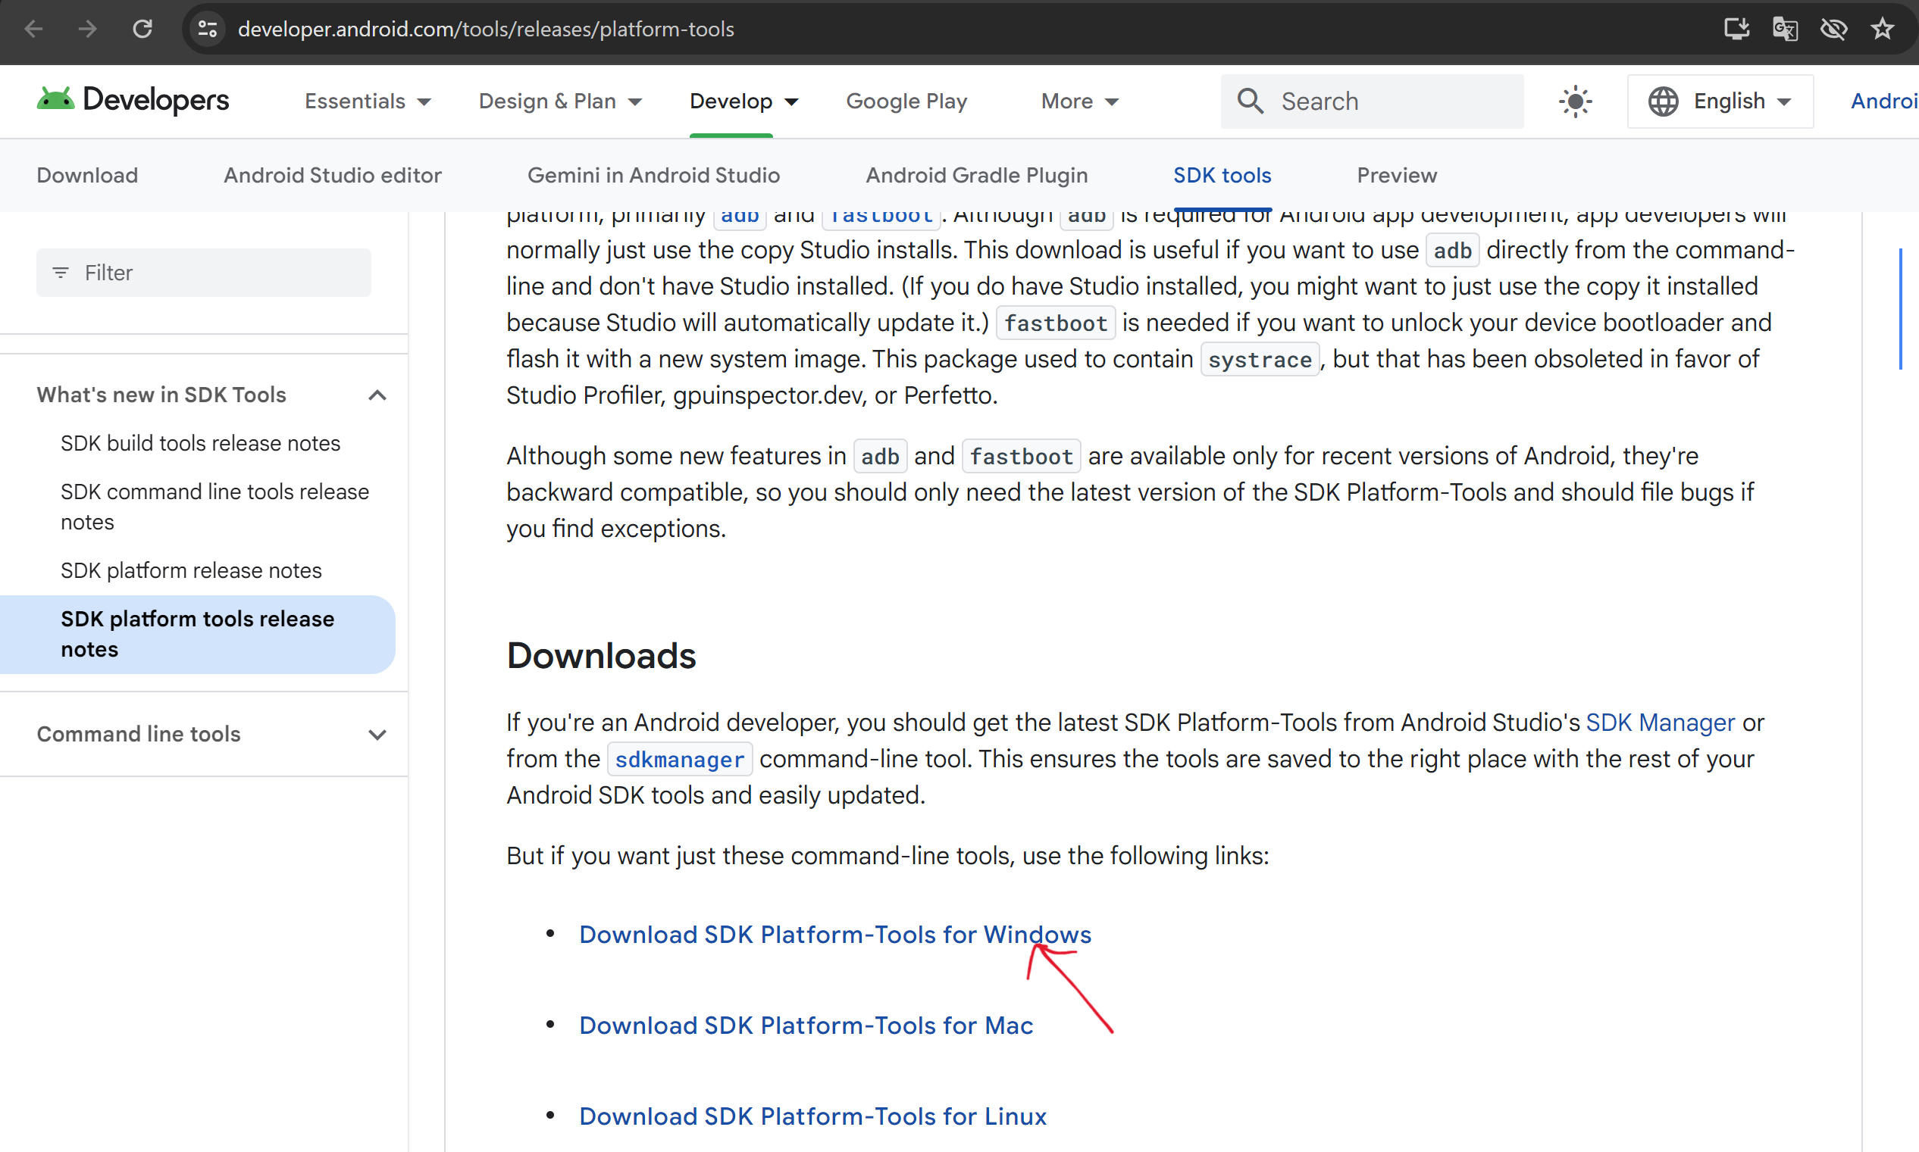Screen dimensions: 1919x1152
Task: Open the Google Play nav item
Action: pos(906,101)
